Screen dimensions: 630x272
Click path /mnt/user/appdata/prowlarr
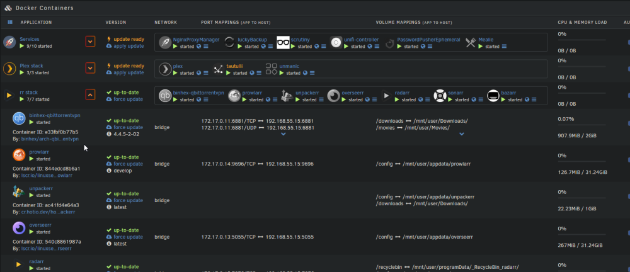pyautogui.click(x=437, y=164)
